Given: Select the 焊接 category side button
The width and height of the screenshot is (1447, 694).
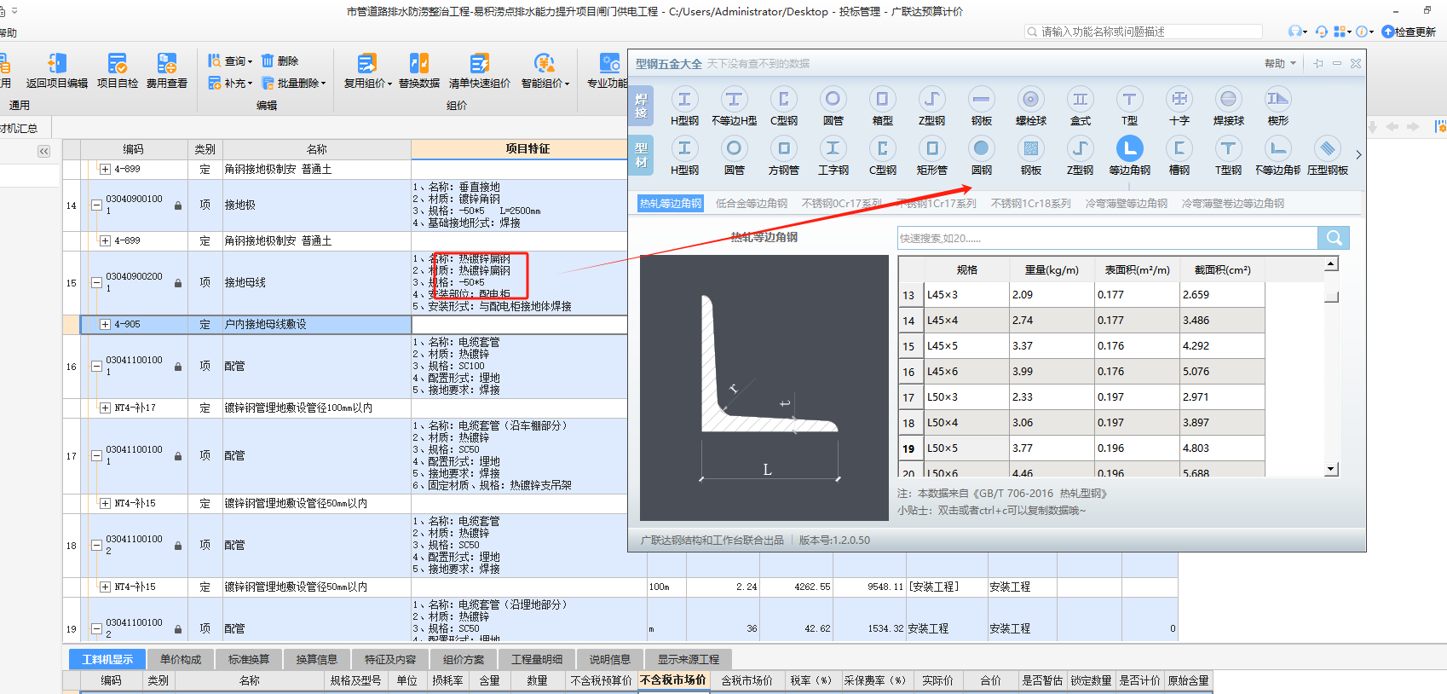Looking at the screenshot, I should click(x=642, y=107).
